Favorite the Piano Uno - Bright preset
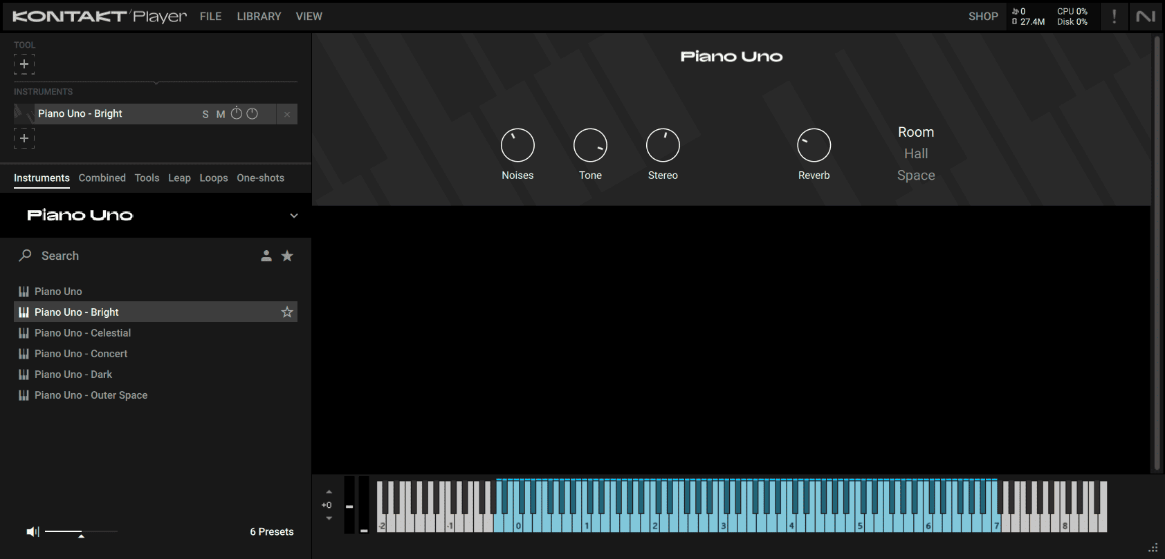 click(287, 312)
